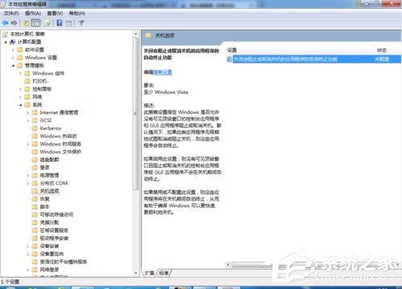Image resolution: width=402 pixels, height=289 pixels.
Task: Select the 控制面板 folder
Action: click(x=42, y=89)
